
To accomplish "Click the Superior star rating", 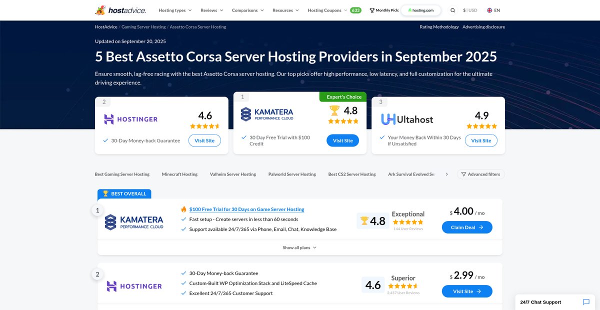I will (x=403, y=286).
